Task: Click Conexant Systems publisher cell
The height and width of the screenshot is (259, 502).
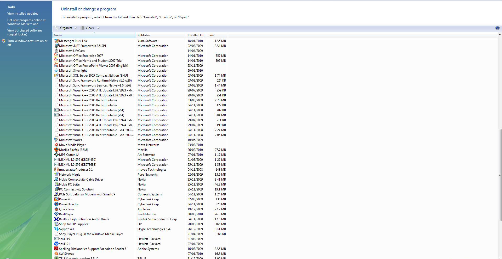Action: click(x=150, y=194)
